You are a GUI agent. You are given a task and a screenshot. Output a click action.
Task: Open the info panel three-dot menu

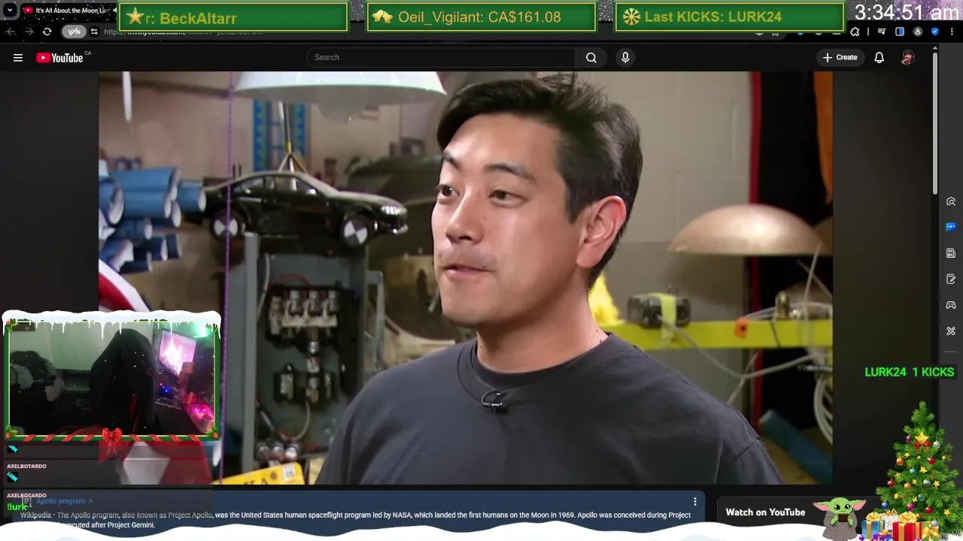pyautogui.click(x=695, y=501)
